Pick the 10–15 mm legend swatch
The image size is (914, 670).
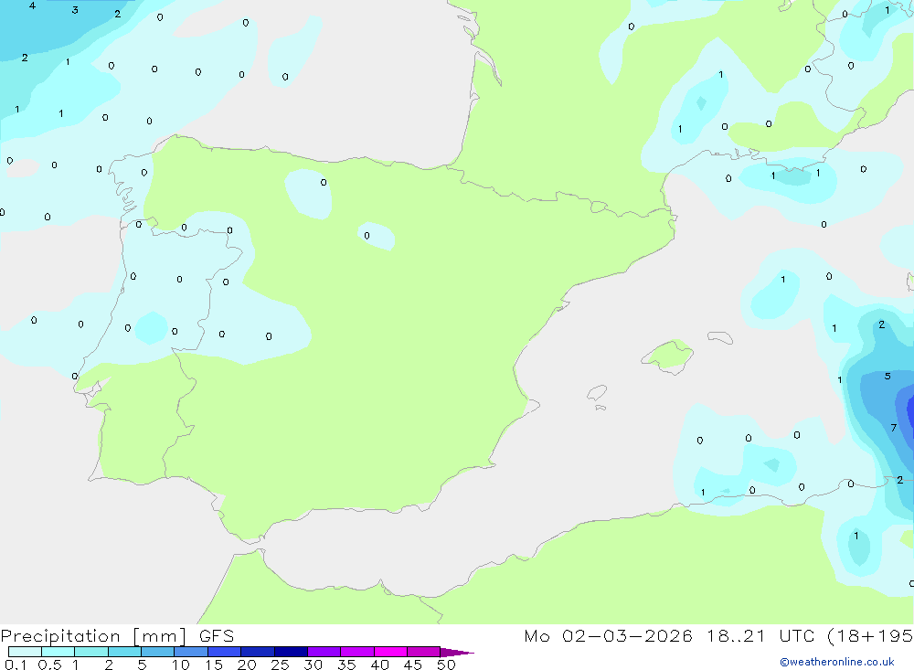pyautogui.click(x=191, y=652)
